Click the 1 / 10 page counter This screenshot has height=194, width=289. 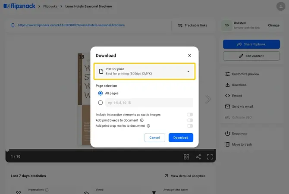pos(16,156)
